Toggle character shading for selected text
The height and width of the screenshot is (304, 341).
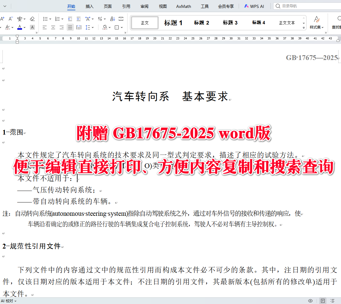(x=32, y=27)
